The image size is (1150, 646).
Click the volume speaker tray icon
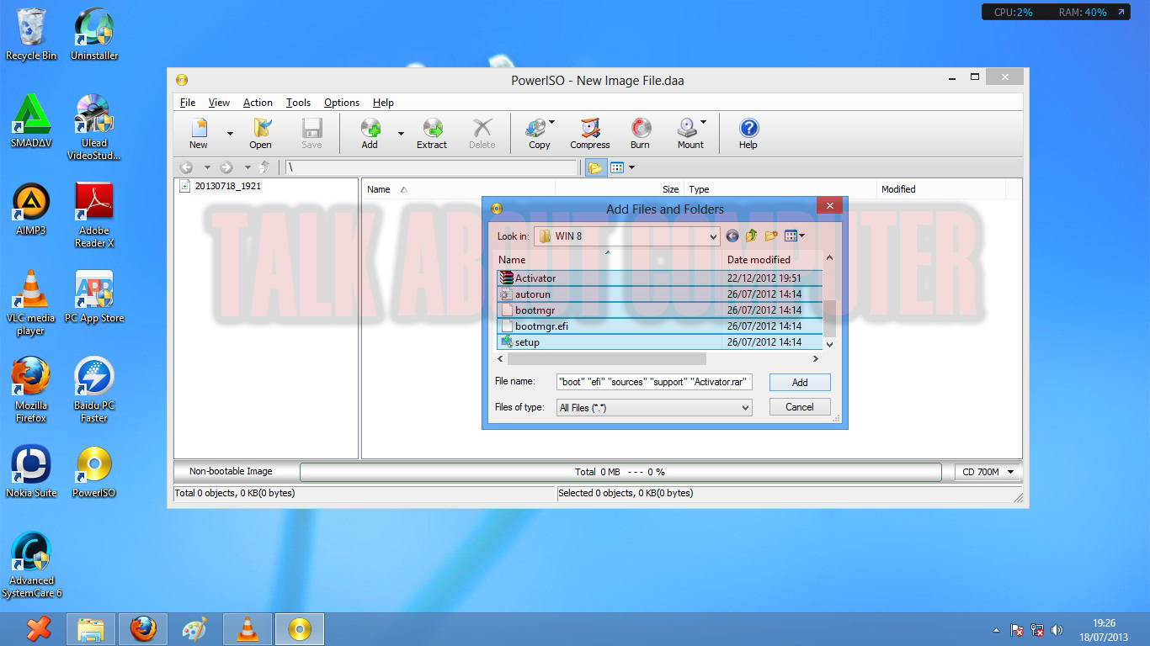(x=1057, y=630)
